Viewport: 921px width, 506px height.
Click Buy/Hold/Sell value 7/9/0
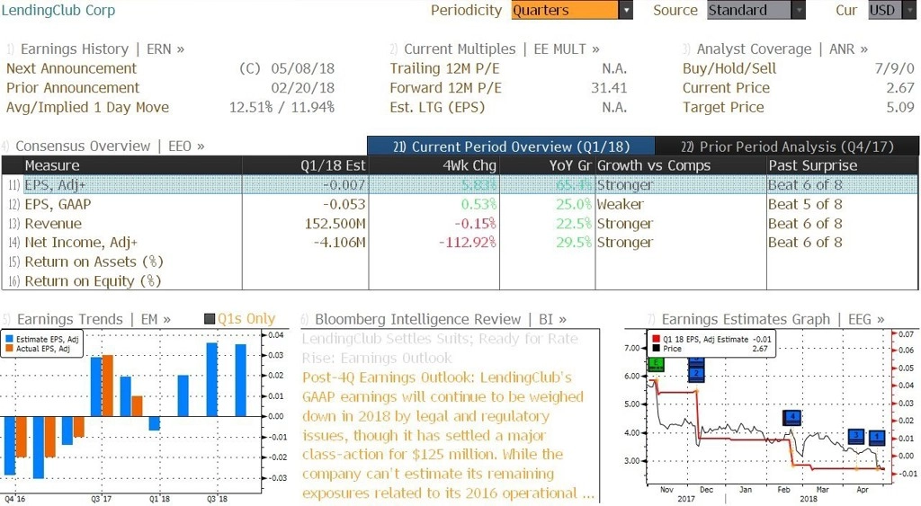tap(895, 68)
